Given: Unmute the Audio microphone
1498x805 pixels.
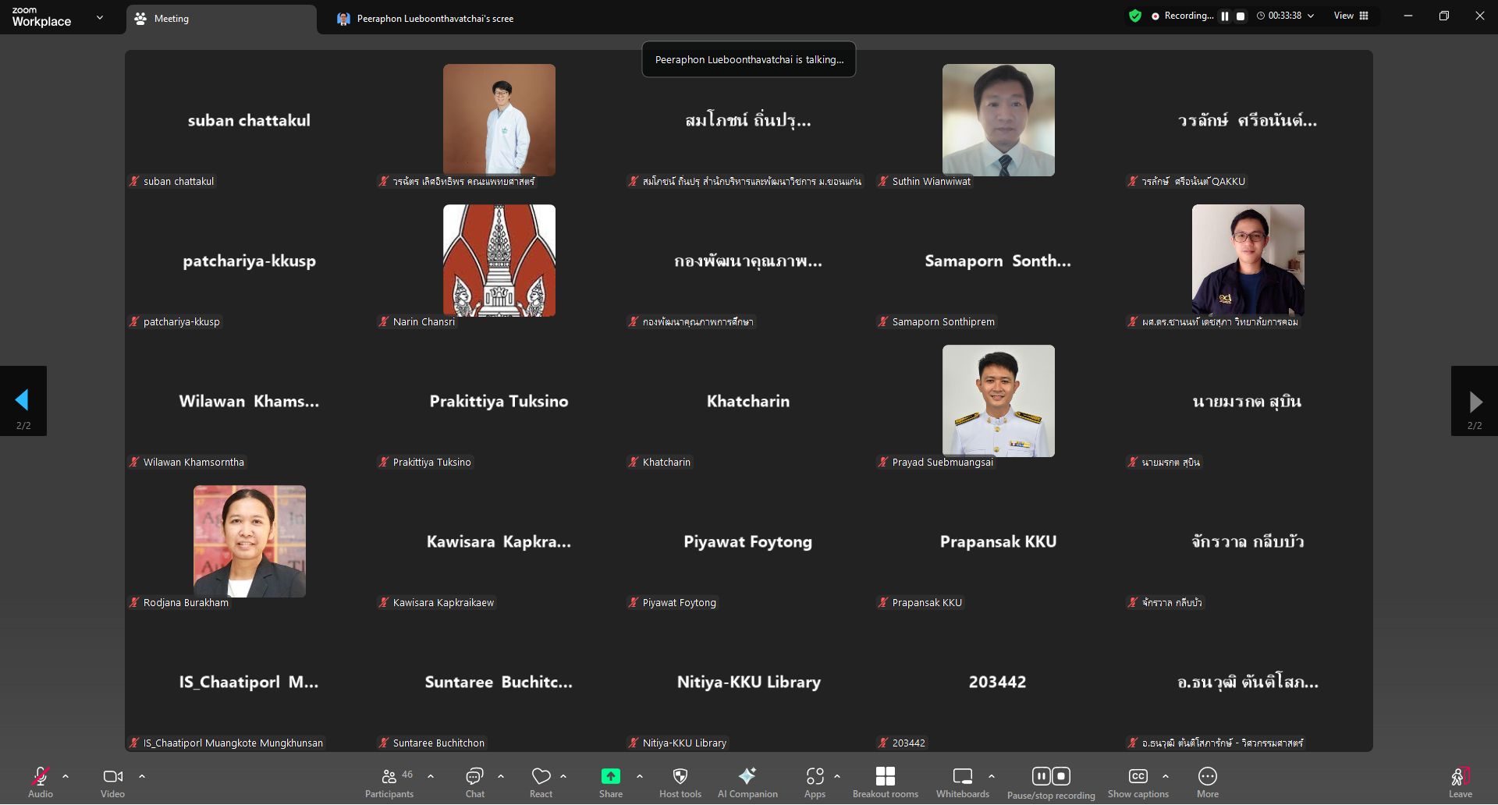Looking at the screenshot, I should coord(41,782).
